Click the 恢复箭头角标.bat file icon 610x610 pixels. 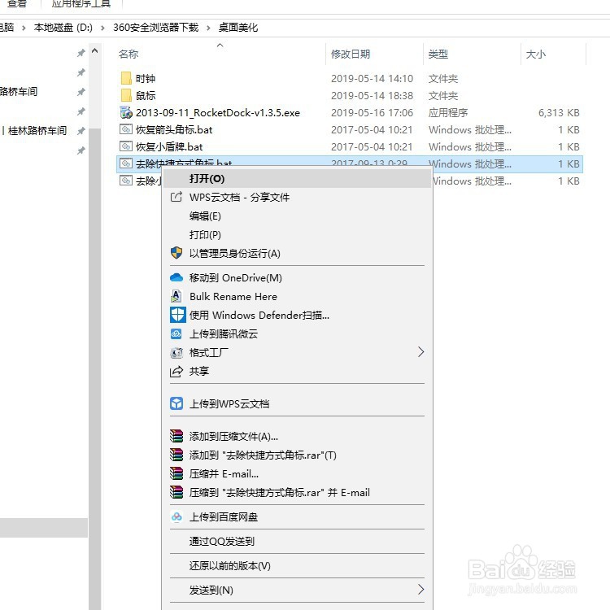pyautogui.click(x=126, y=129)
